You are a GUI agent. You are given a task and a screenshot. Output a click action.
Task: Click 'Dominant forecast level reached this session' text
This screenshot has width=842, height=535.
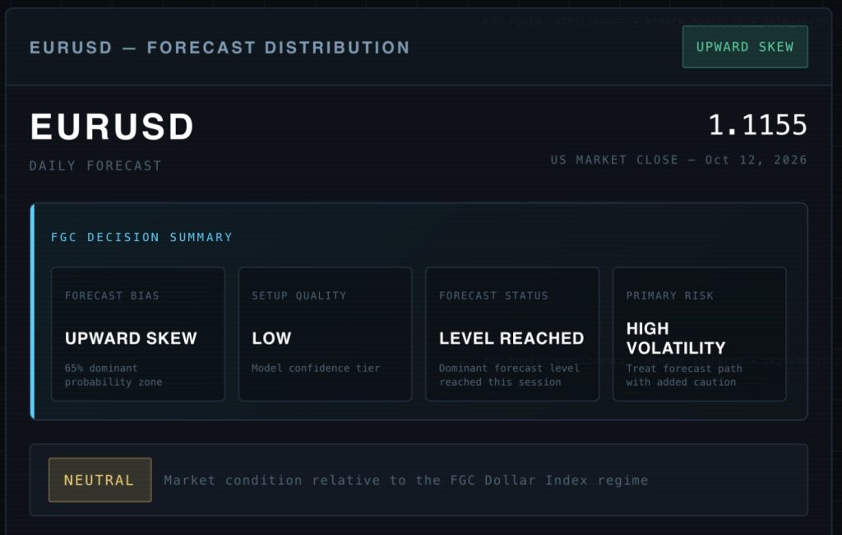pyautogui.click(x=509, y=374)
